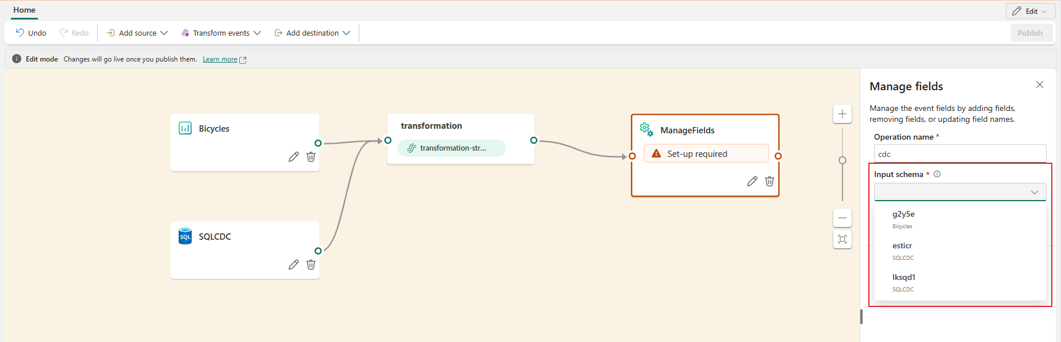Zoom out on the canvas with minus

coord(842,218)
